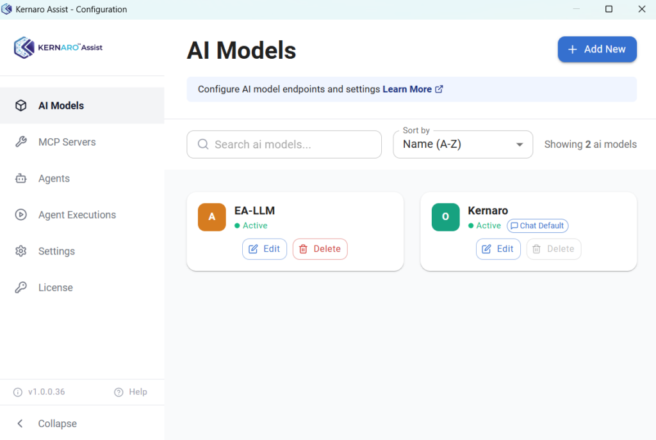Open the Sort by Name (A-Z) dropdown
The height and width of the screenshot is (440, 656).
tap(463, 145)
